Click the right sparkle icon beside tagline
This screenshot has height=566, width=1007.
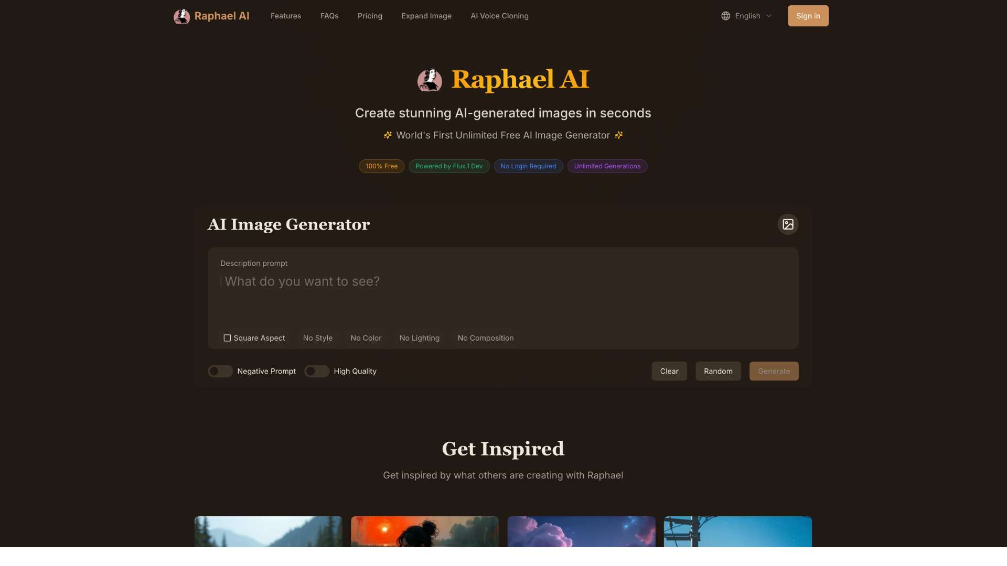(x=619, y=135)
